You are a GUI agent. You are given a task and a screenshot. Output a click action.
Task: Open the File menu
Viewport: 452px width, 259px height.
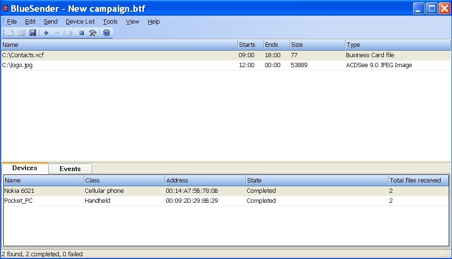(x=12, y=22)
